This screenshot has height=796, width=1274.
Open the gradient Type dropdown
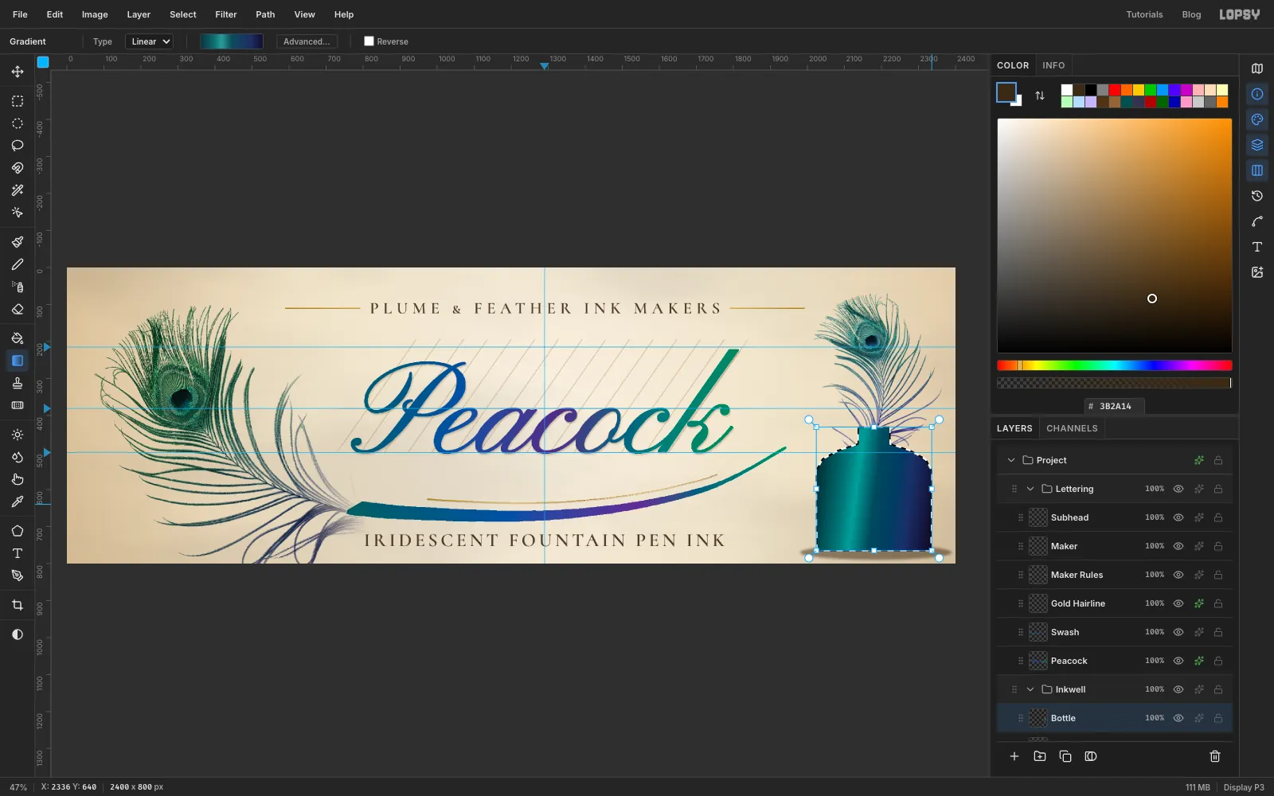(149, 41)
